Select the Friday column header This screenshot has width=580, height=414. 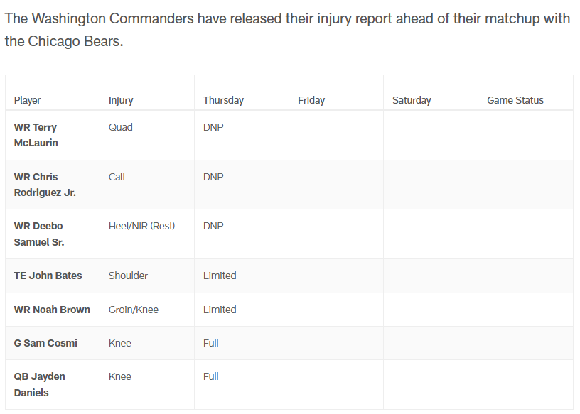[x=311, y=100]
